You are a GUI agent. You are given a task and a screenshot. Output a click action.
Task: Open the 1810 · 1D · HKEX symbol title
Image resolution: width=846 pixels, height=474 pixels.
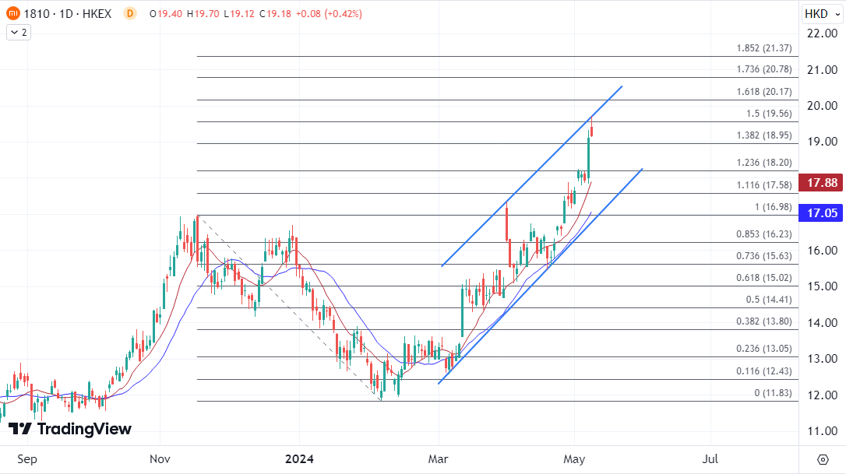pos(68,14)
